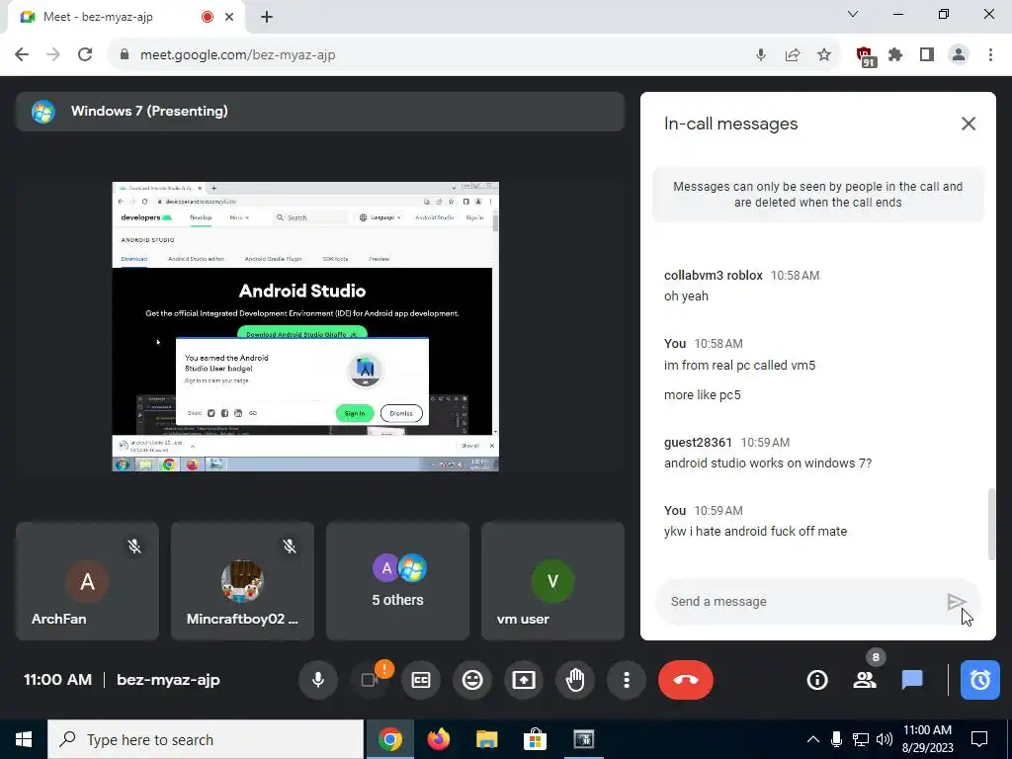Open the uBlock extension icon showing 91
This screenshot has width=1012, height=759.
coord(864,56)
